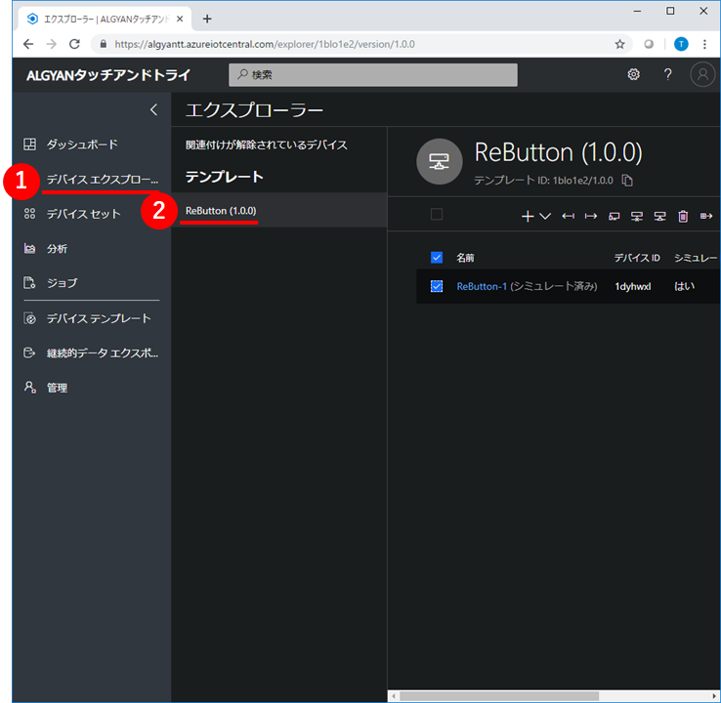The height and width of the screenshot is (703, 721).
Task: Click the address bar URL
Action: 265,44
